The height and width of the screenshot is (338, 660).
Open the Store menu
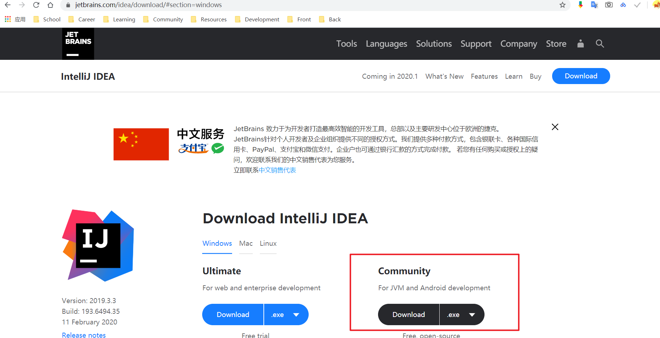(556, 43)
